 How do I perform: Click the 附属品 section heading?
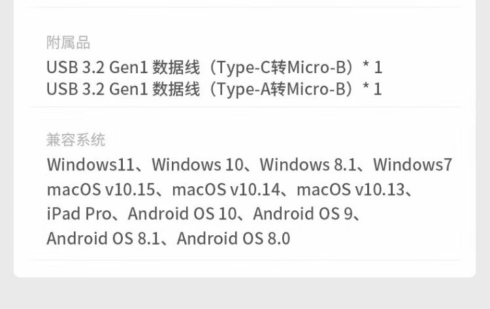(68, 43)
